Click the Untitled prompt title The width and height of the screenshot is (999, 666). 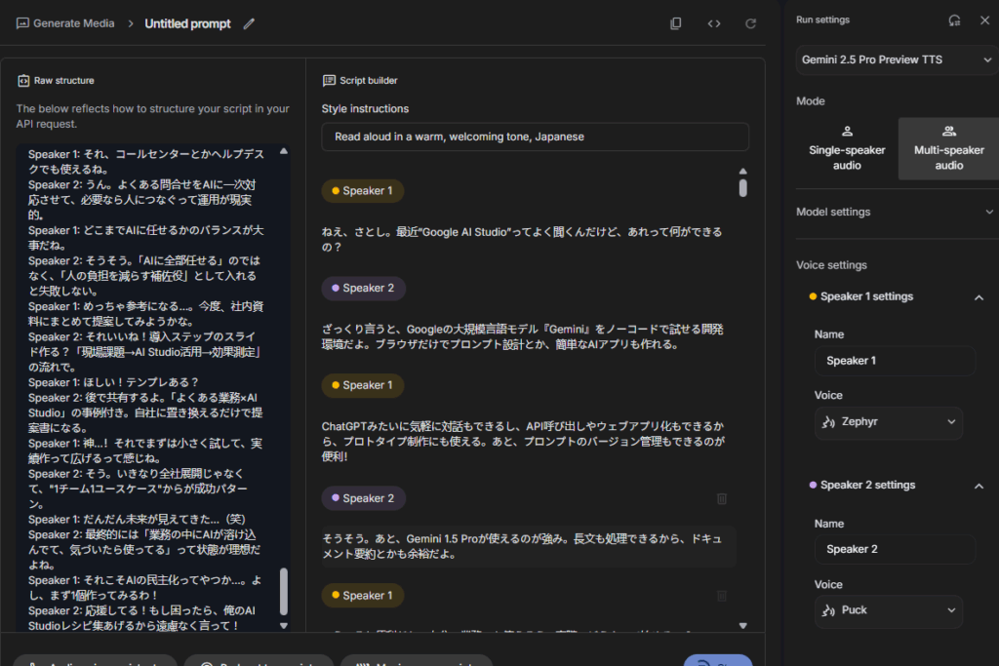(187, 23)
